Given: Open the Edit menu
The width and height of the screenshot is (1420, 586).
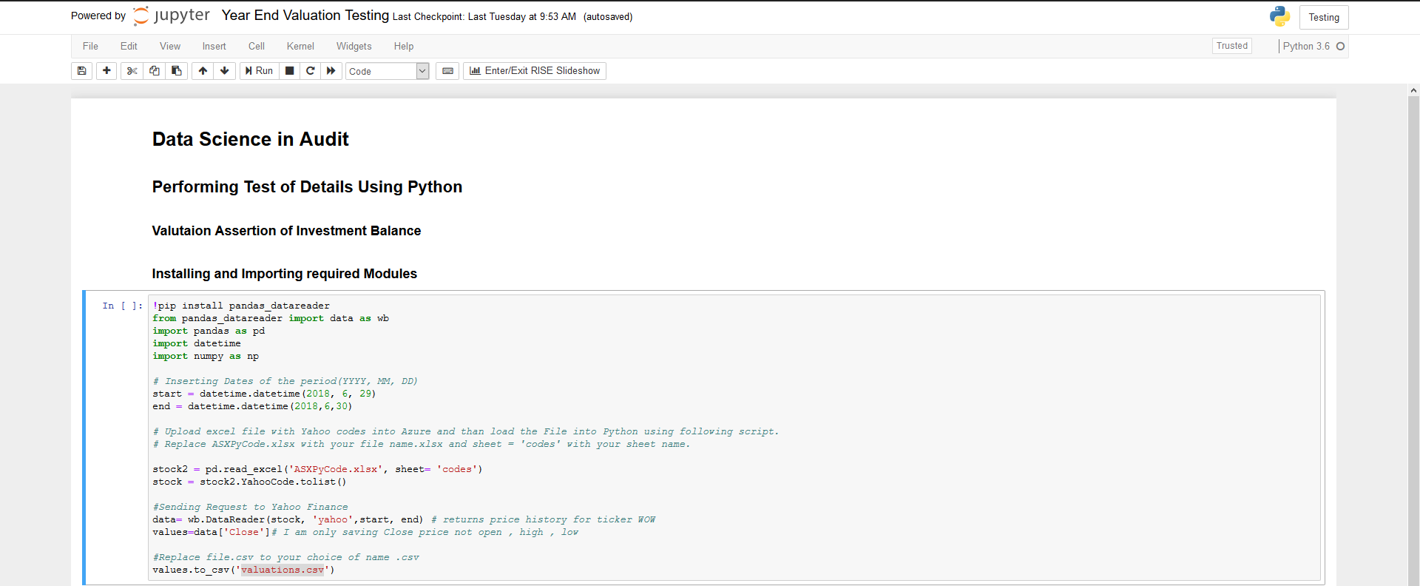Looking at the screenshot, I should (129, 46).
